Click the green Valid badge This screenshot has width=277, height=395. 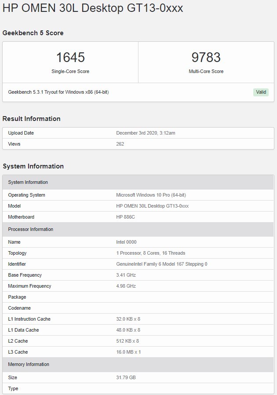tap(261, 92)
